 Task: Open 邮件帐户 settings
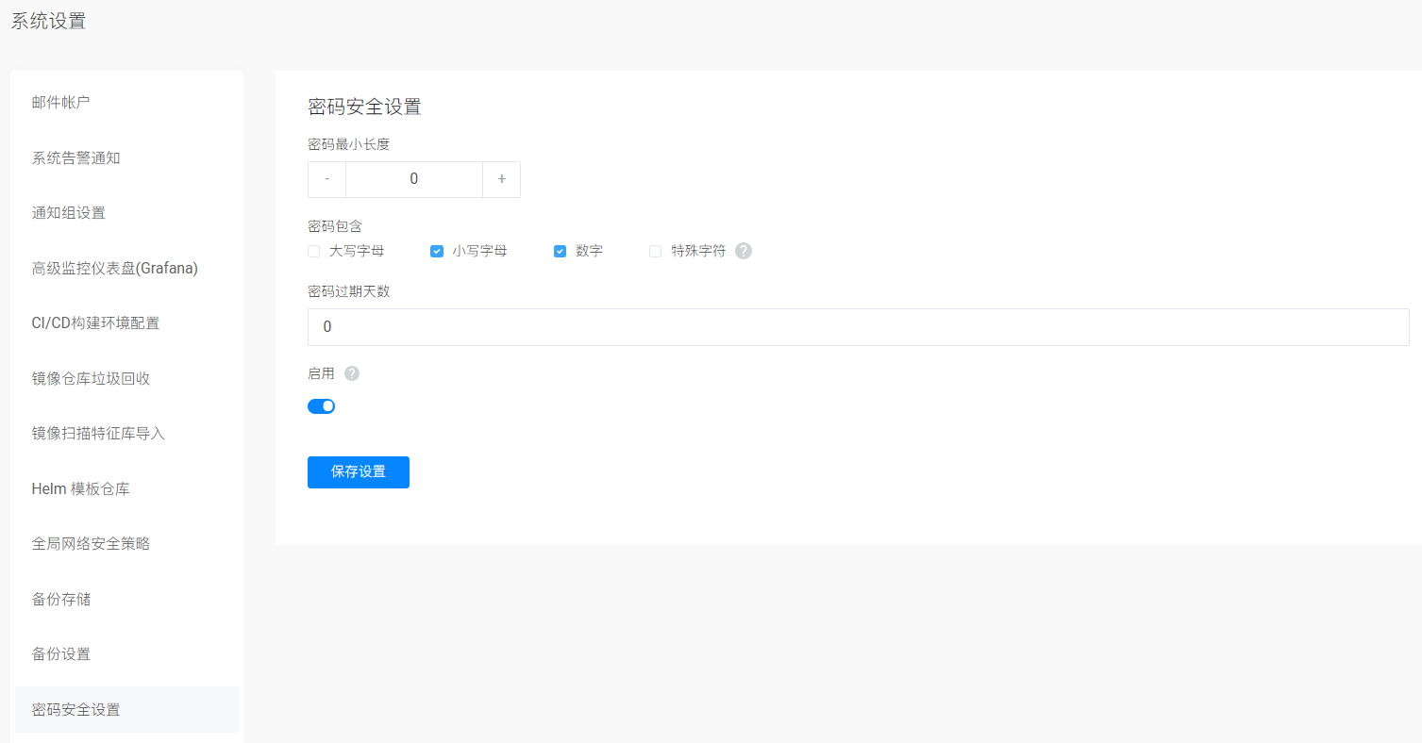tap(61, 103)
